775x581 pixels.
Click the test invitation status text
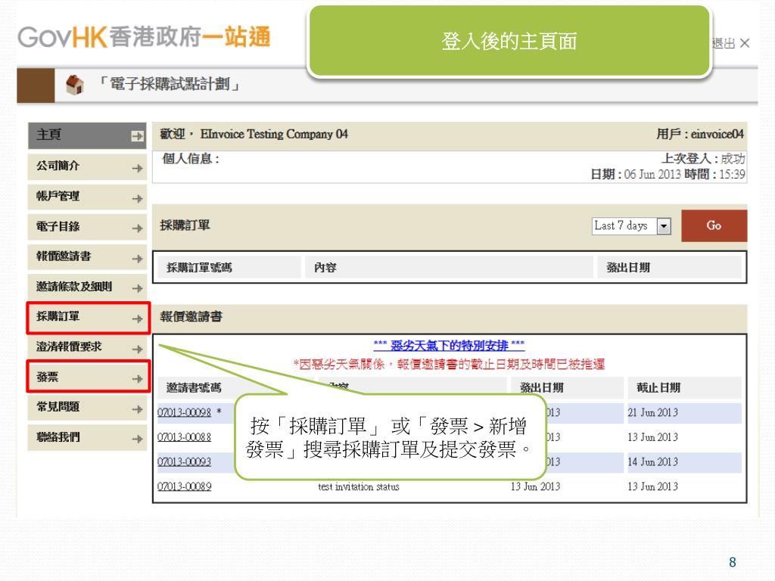(x=358, y=486)
